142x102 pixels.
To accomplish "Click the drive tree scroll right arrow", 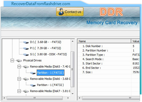I will pos(68,98).
